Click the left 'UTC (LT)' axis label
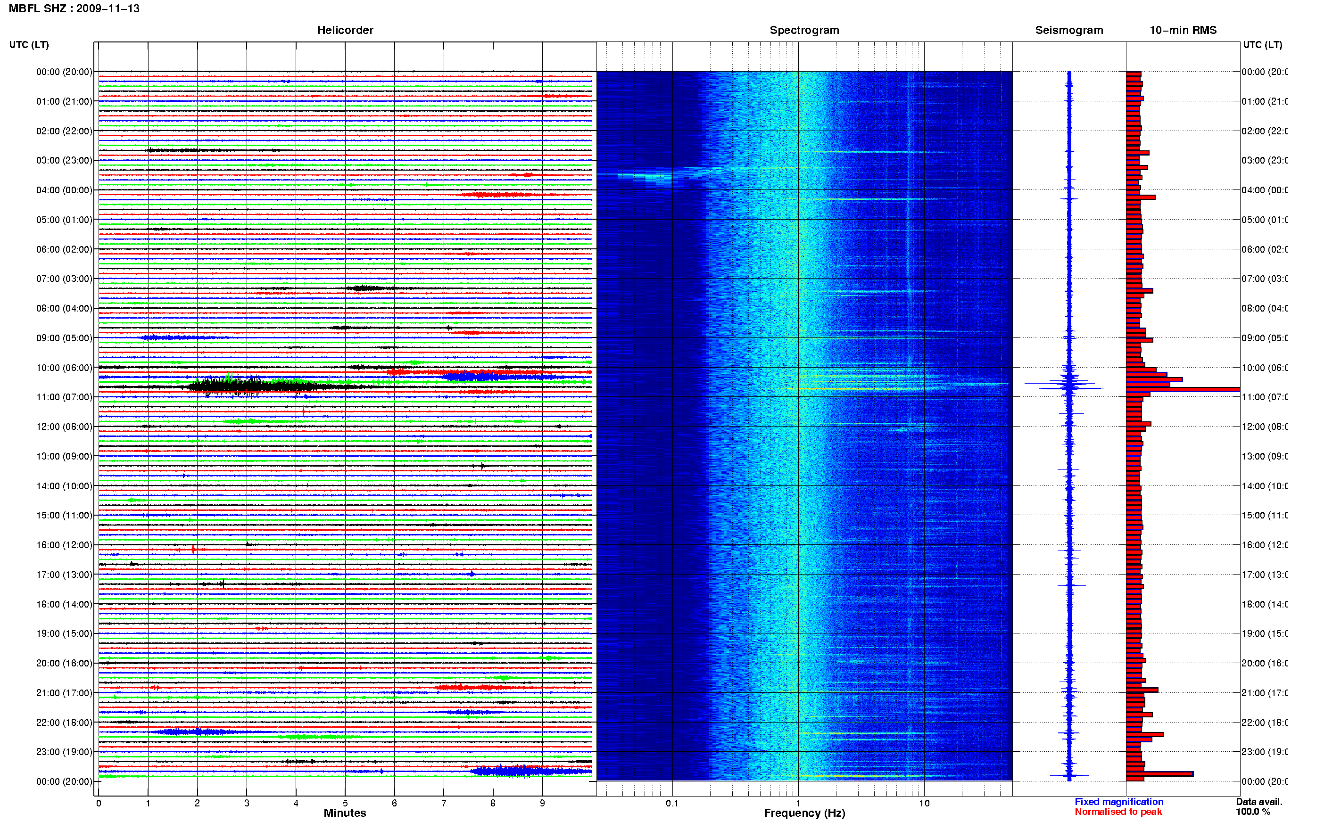Viewport: 1341px width, 838px height. click(29, 44)
